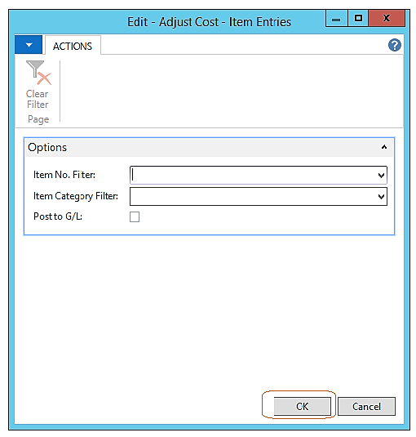Open the Item Category Filter dropdown arrow
416x437 pixels.
381,197
